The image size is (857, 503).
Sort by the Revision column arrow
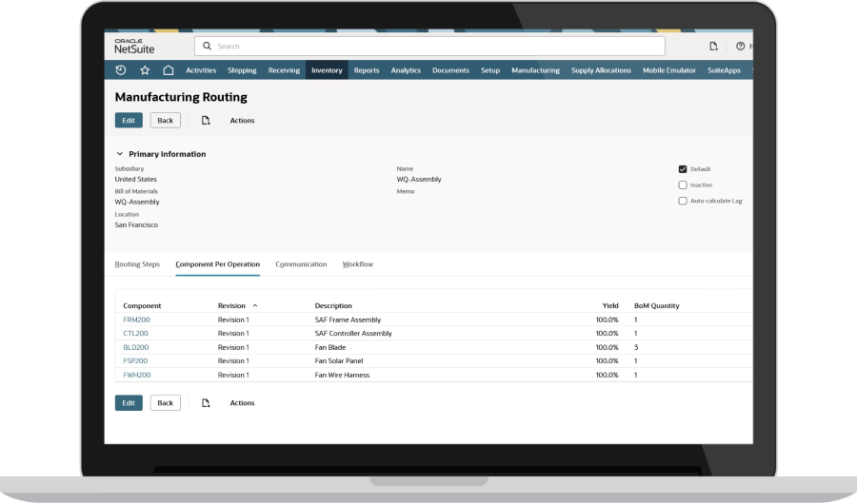coord(254,305)
